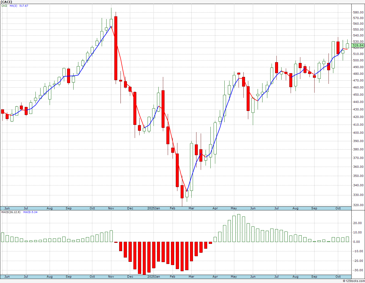
Task: Select the 580.00 price axis label
Action: click(x=359, y=12)
